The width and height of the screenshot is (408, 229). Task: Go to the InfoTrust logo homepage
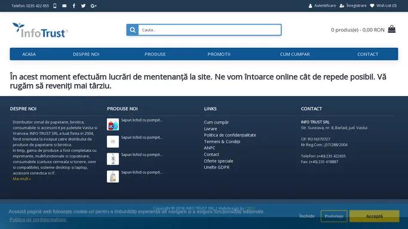click(40, 30)
